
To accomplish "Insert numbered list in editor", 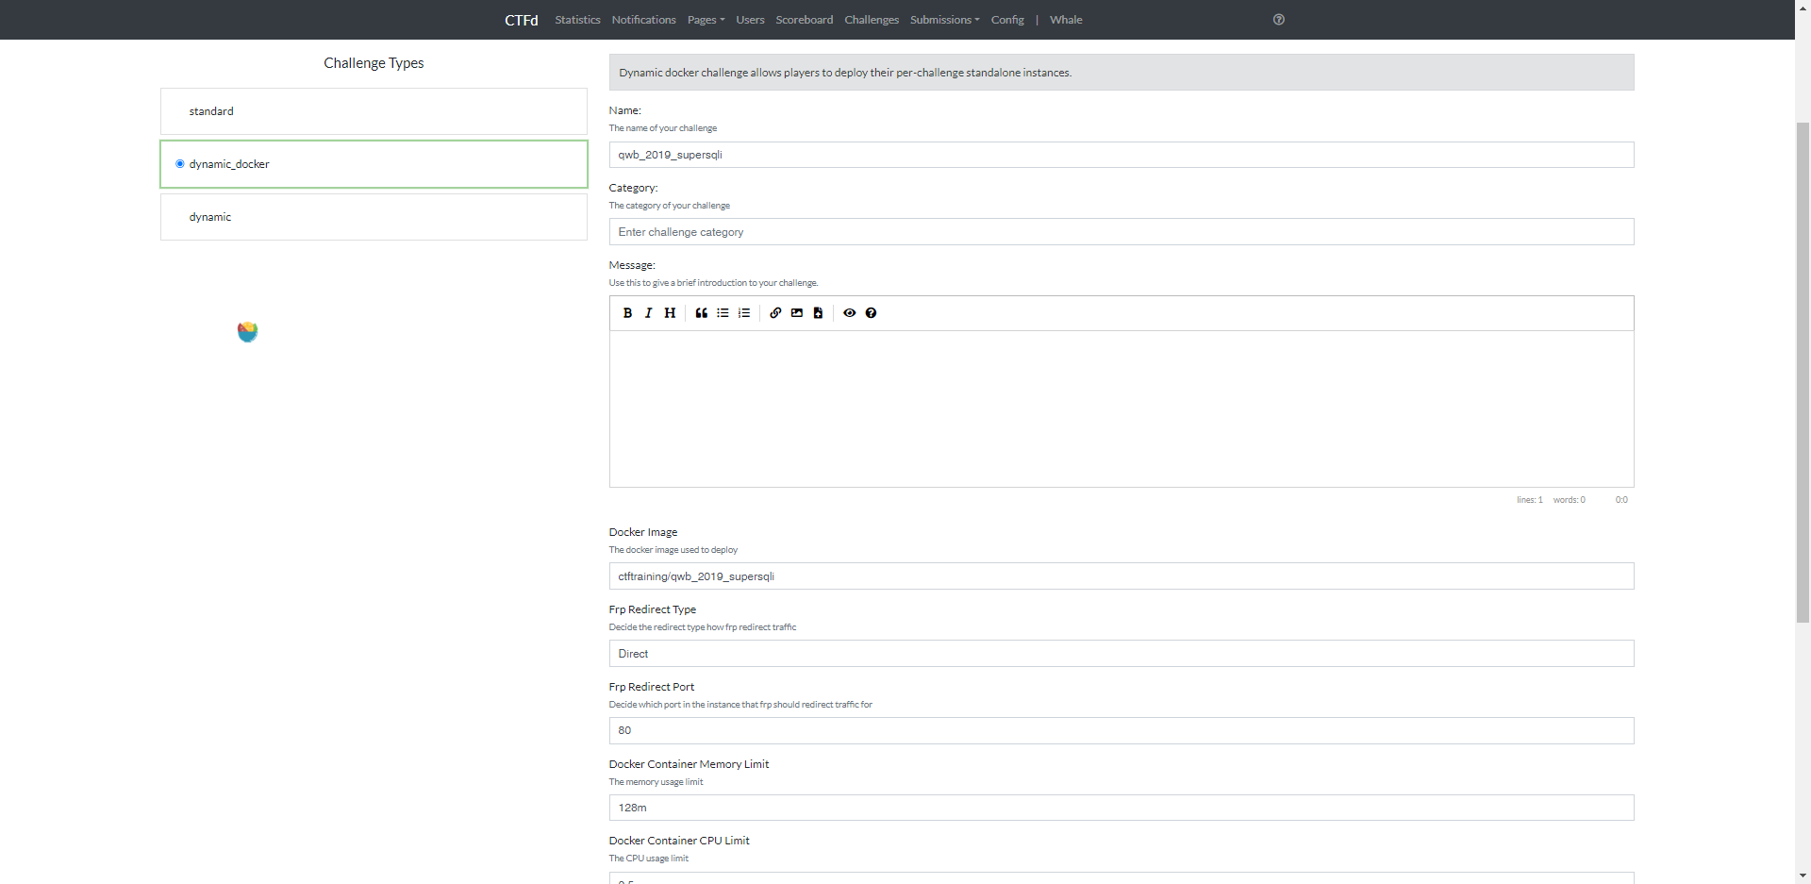I will [744, 313].
